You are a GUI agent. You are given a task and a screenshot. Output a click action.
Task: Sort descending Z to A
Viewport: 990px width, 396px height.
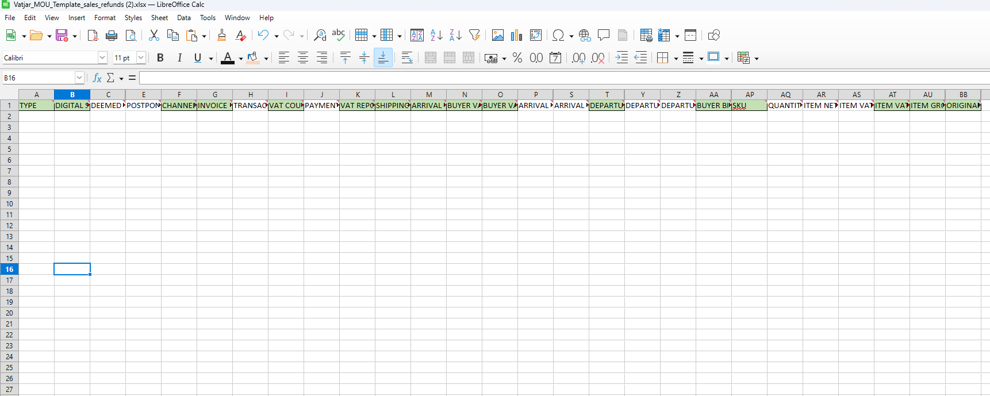[455, 36]
